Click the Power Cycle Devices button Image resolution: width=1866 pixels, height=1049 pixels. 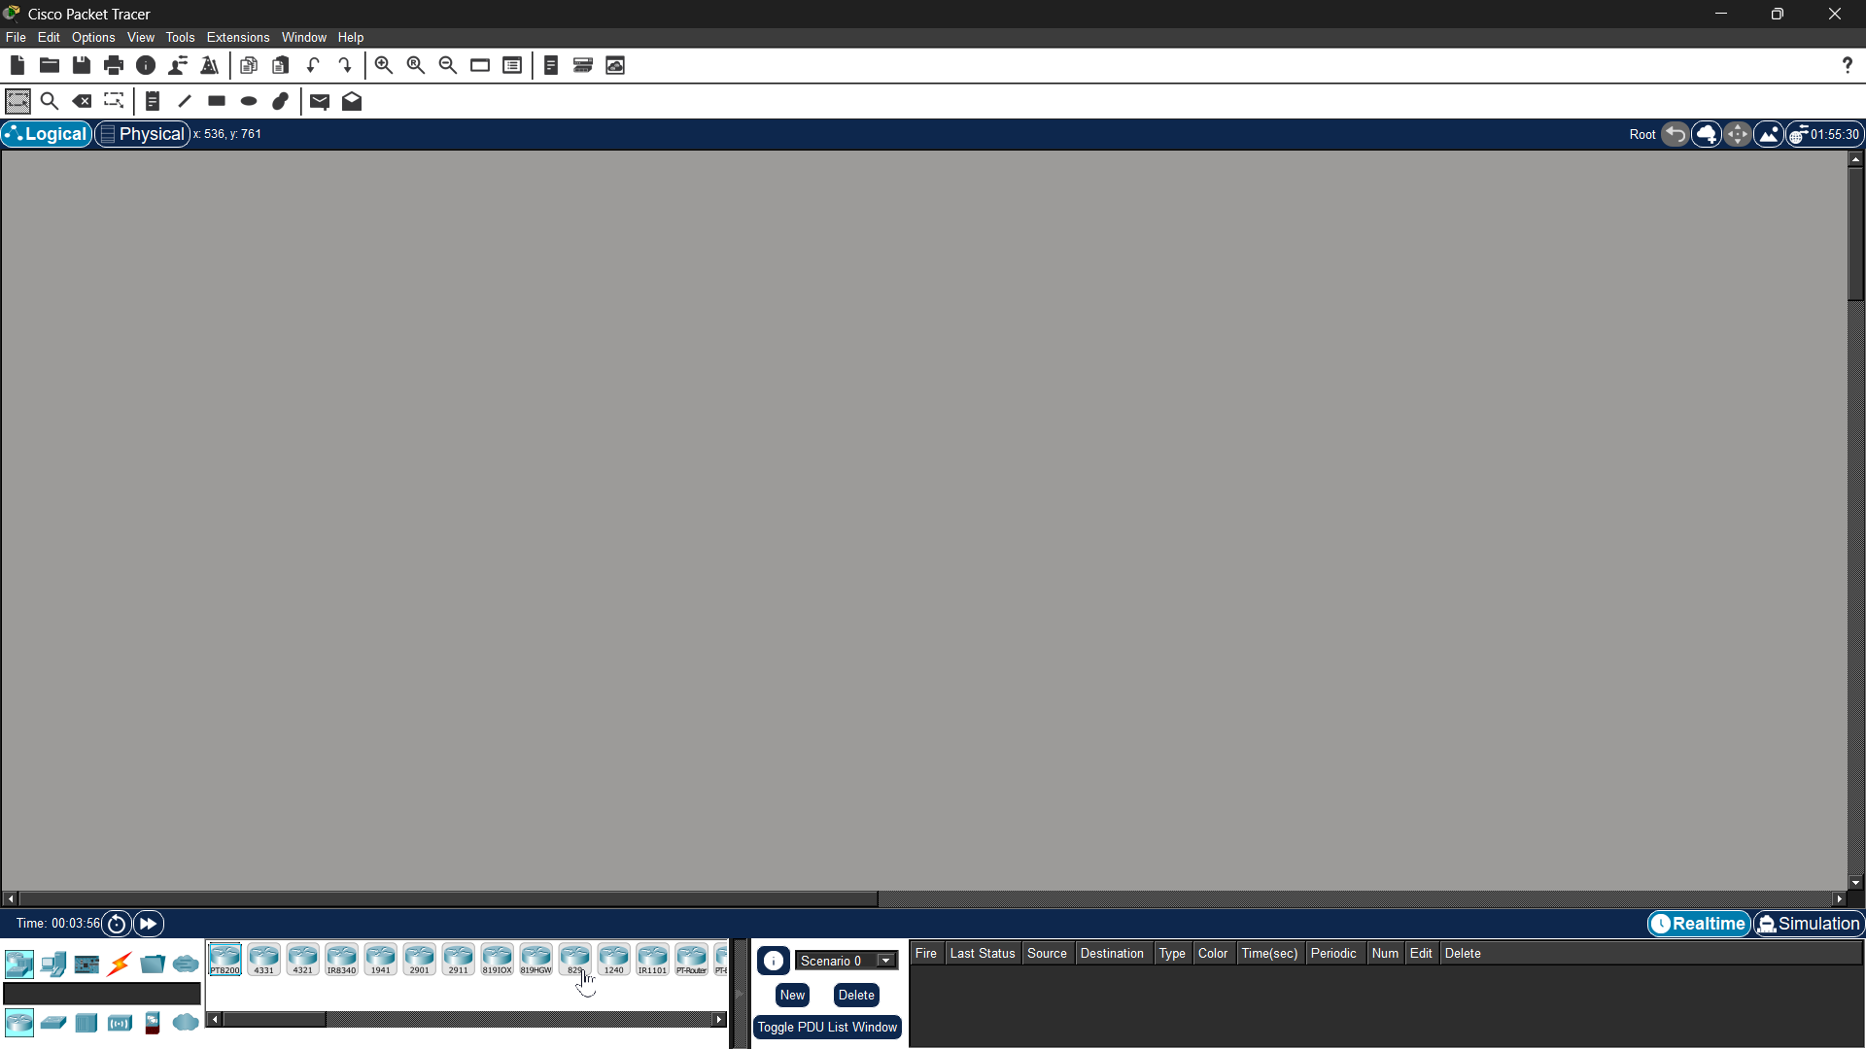(117, 924)
